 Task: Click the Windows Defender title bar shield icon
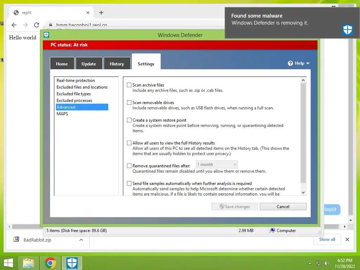pos(46,35)
